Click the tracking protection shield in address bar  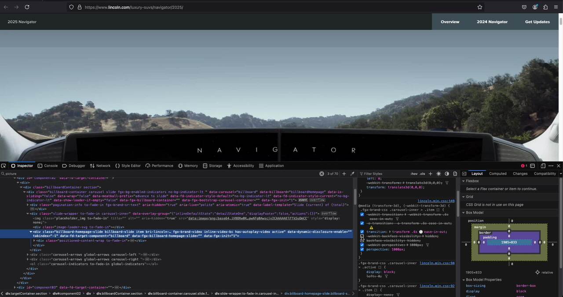point(71,7)
